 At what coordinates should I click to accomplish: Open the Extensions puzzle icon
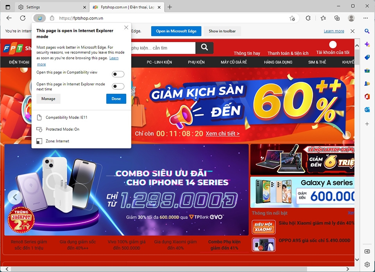(x=308, y=18)
